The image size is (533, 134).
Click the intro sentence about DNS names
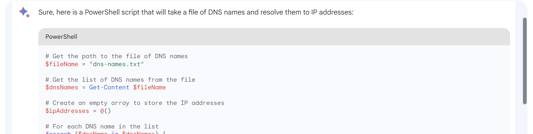196,12
